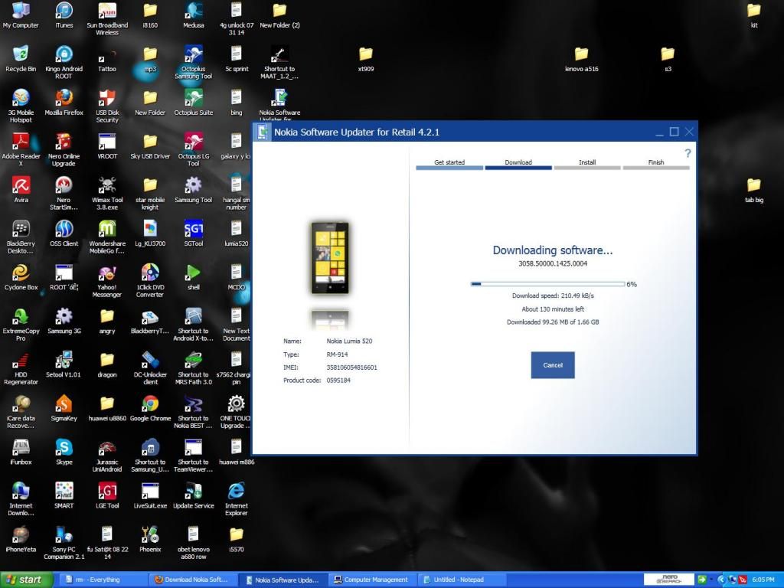Launch Octoplus Samsung Tool
Viewport: 784px width, 588px height.
(193, 57)
